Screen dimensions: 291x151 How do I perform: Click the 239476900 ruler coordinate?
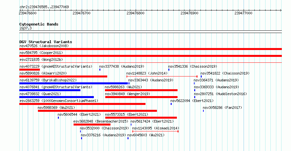click(x=189, y=13)
